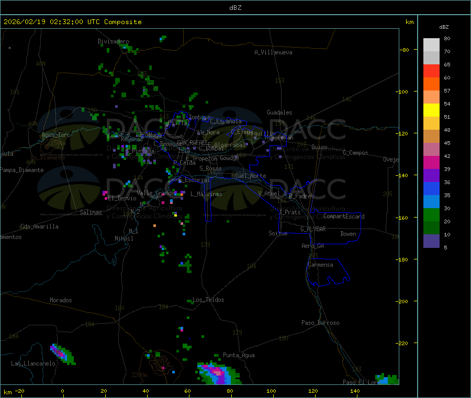Viewport: 471px width, 398px height.
Task: Click the 80 dBZ legend color block
Action: coord(431,45)
